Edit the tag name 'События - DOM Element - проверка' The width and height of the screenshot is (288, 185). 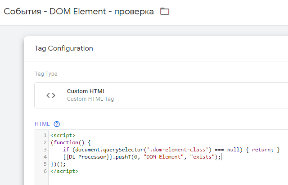79,12
